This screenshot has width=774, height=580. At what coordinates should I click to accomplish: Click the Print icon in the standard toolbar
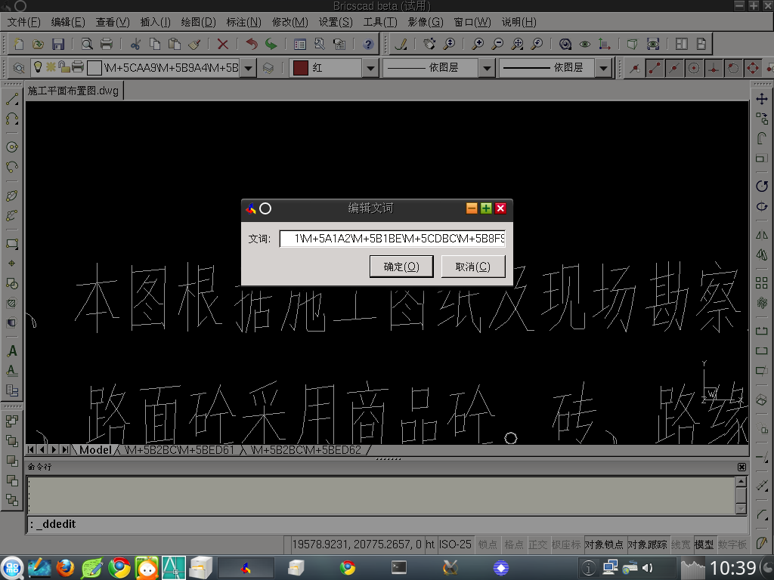click(106, 44)
